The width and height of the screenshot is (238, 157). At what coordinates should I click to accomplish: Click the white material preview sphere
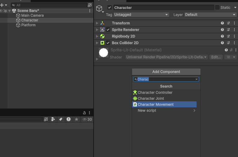click(104, 53)
